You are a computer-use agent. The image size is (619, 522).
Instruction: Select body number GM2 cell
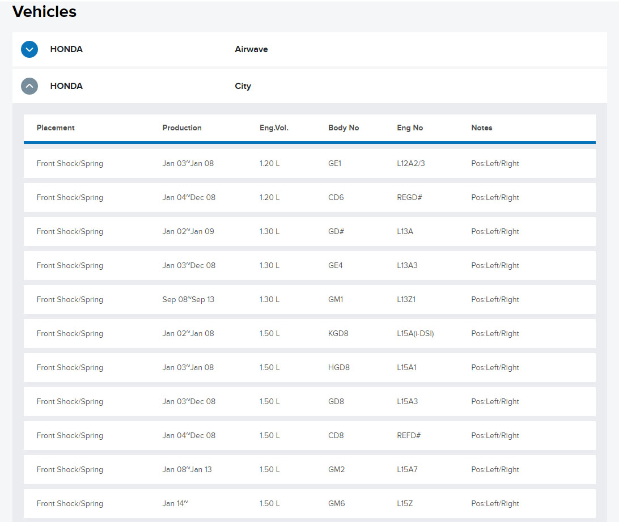(336, 469)
